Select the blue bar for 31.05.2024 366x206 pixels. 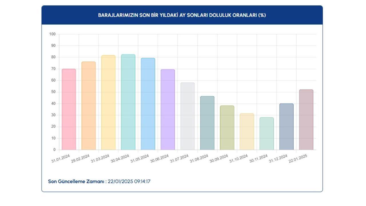pyautogui.click(x=148, y=104)
